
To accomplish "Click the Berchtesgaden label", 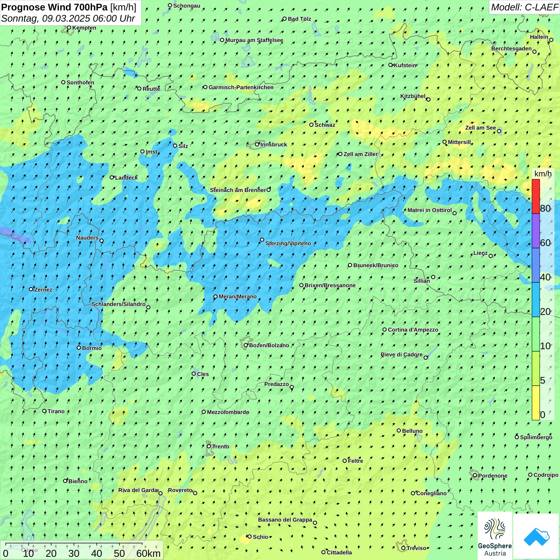I will point(512,48).
